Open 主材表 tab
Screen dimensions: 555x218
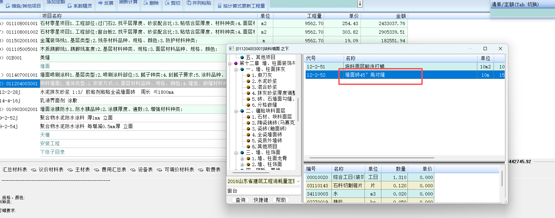(79, 169)
